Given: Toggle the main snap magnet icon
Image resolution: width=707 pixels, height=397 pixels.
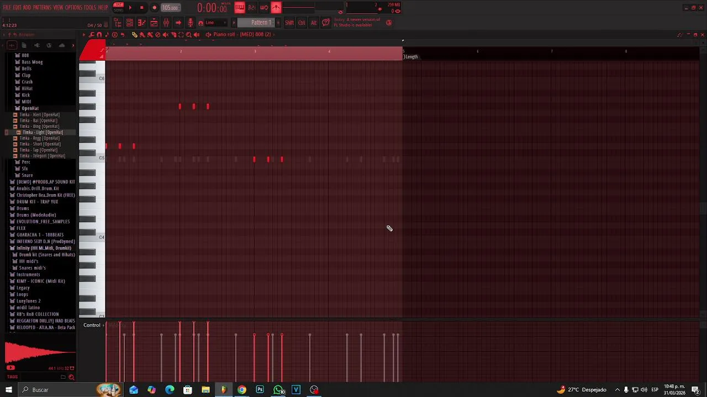Looking at the screenshot, I should pos(201,23).
